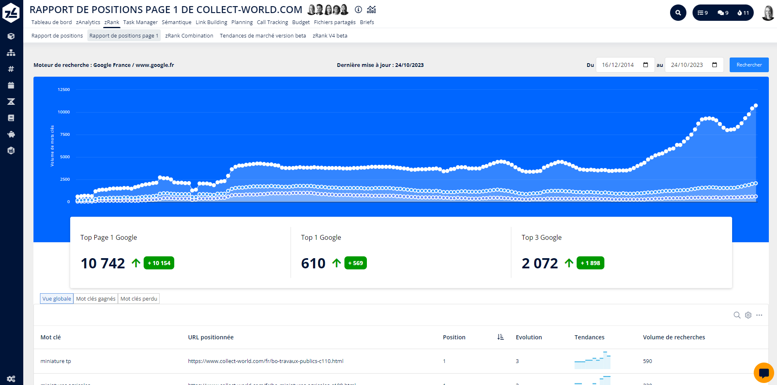Click trend sparkline for miniature tp
The width and height of the screenshot is (777, 385).
[x=593, y=360]
